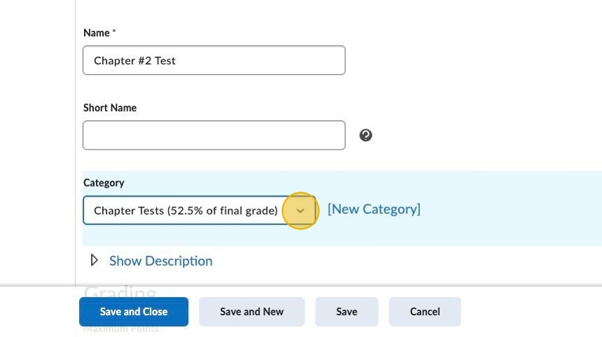Click the plain Save button
Viewport: 602px width, 337px height.
point(346,312)
